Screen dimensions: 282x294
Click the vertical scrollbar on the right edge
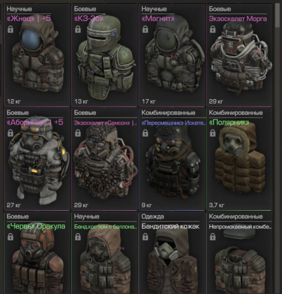(x=277, y=147)
